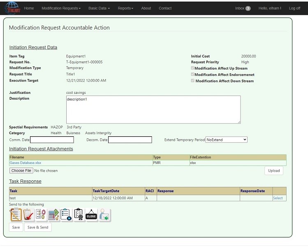Click the calculator with coins icon
308x247 pixels.
(x=53, y=215)
